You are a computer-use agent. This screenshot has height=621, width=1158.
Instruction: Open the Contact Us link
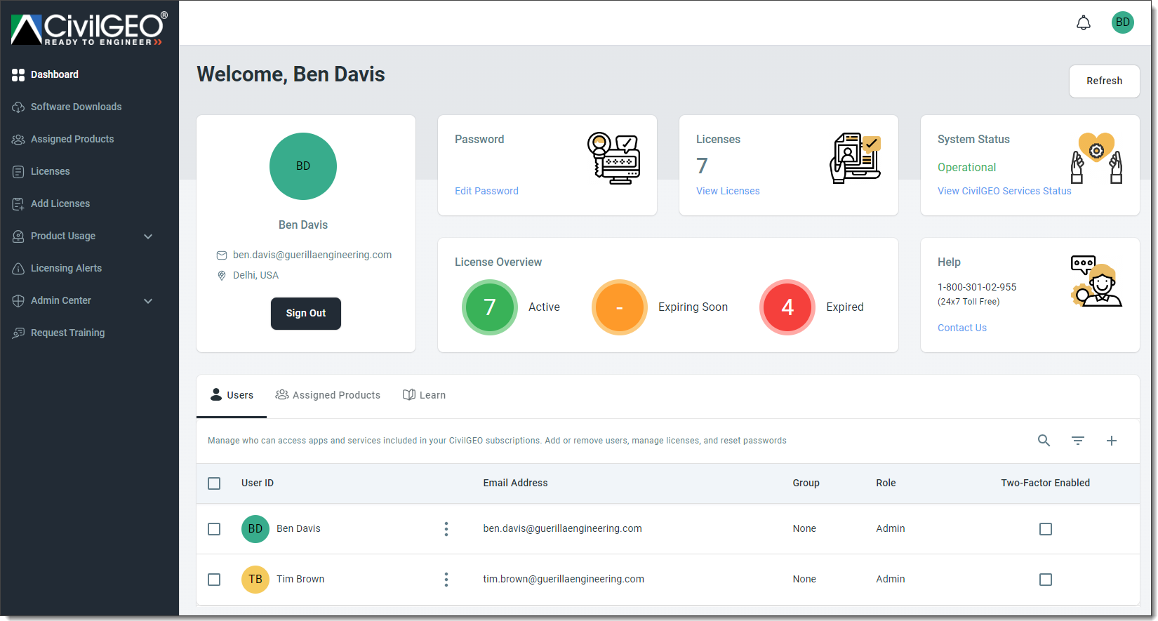[x=962, y=328]
